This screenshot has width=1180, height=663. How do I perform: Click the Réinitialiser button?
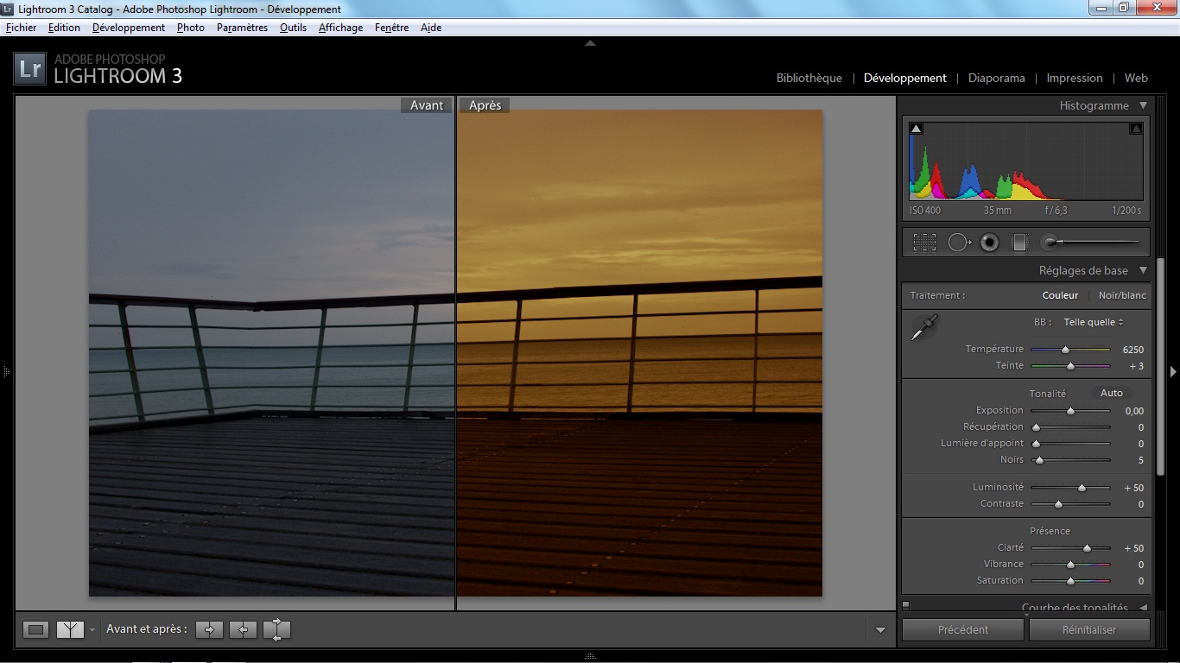[1088, 629]
